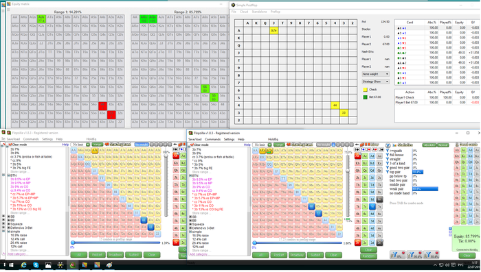Click the padlock icon above the dead cards panel
Viewport: 481px width, 272px height.
(457, 145)
